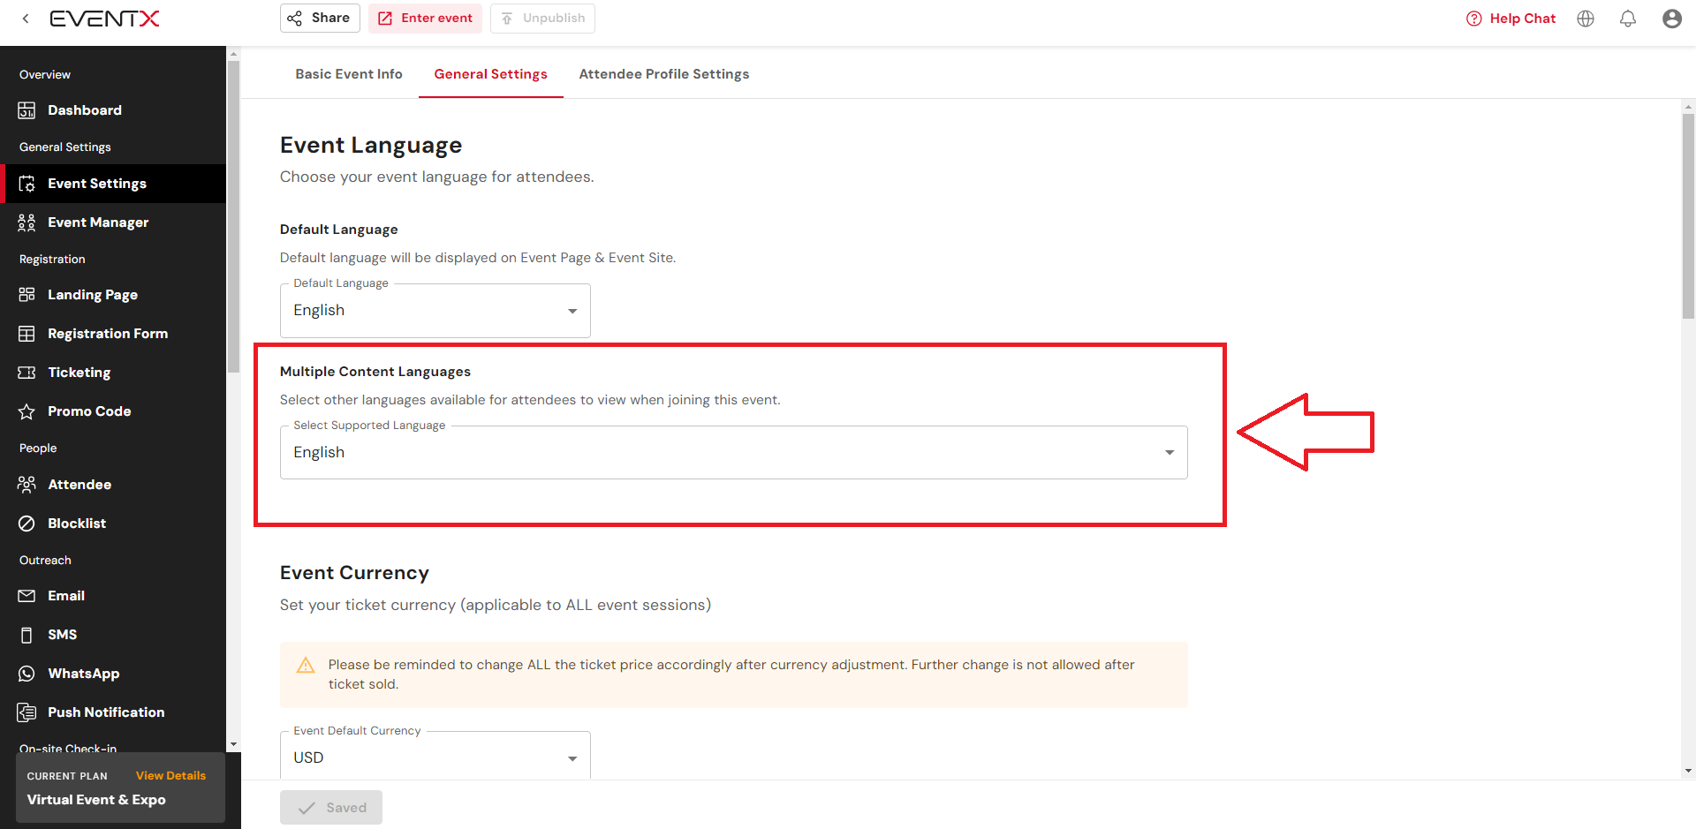Click the SMS phone icon
The image size is (1696, 829).
26,635
